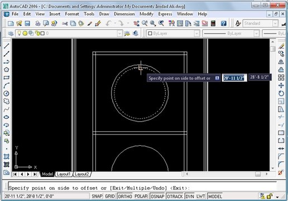Open the File menu
Viewport: 288px width, 201px height.
[x=15, y=14]
